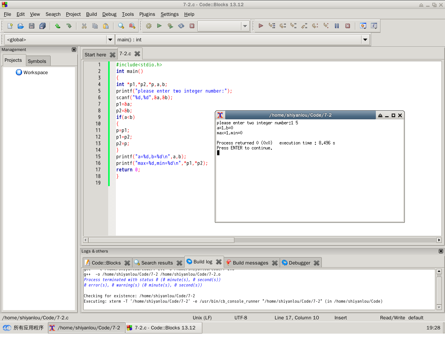Open the Debug menu
Screen dimensions: 445x346
[x=109, y=14]
